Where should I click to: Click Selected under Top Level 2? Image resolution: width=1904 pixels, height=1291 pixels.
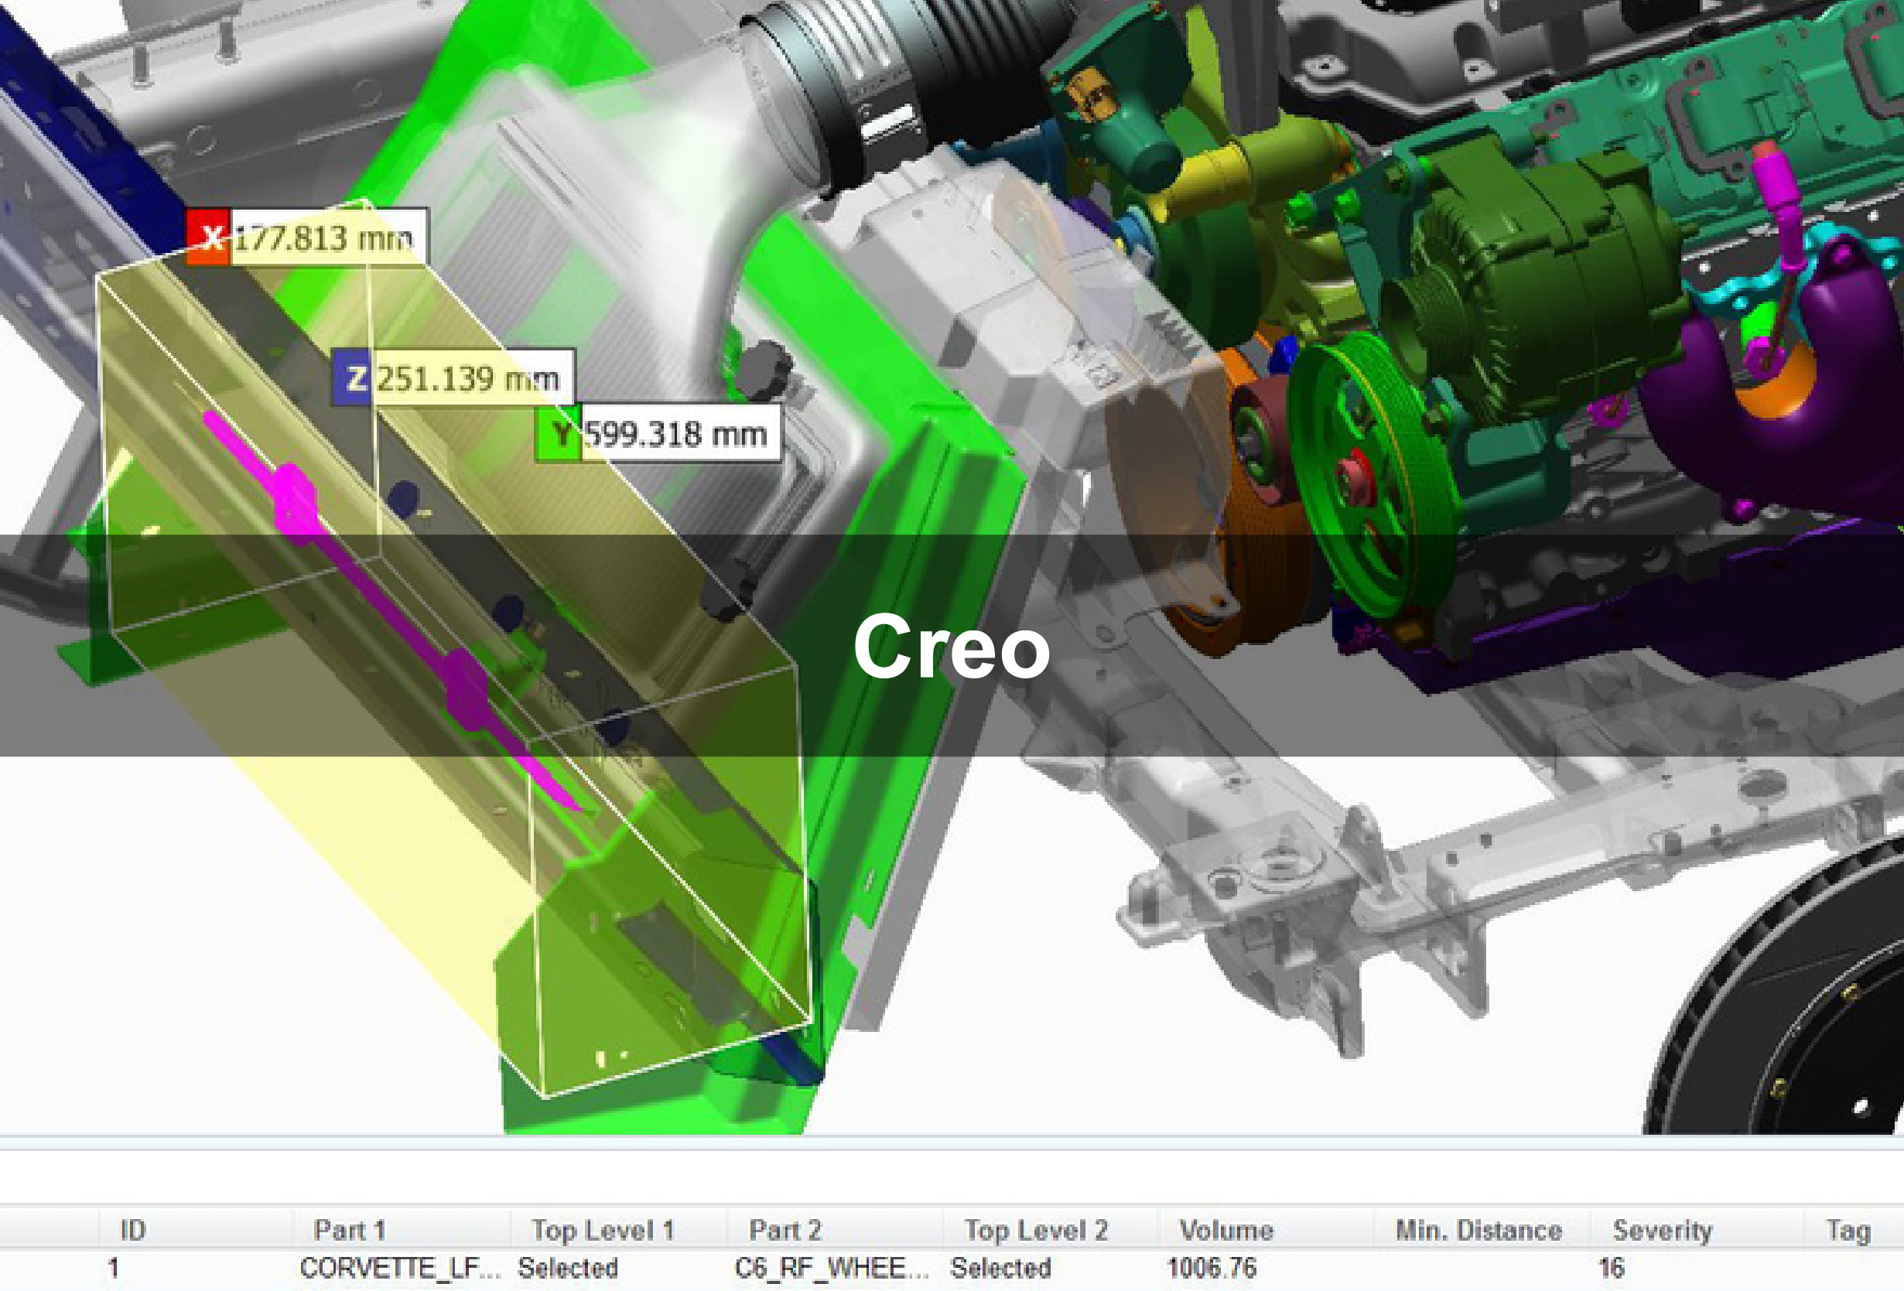click(1000, 1268)
